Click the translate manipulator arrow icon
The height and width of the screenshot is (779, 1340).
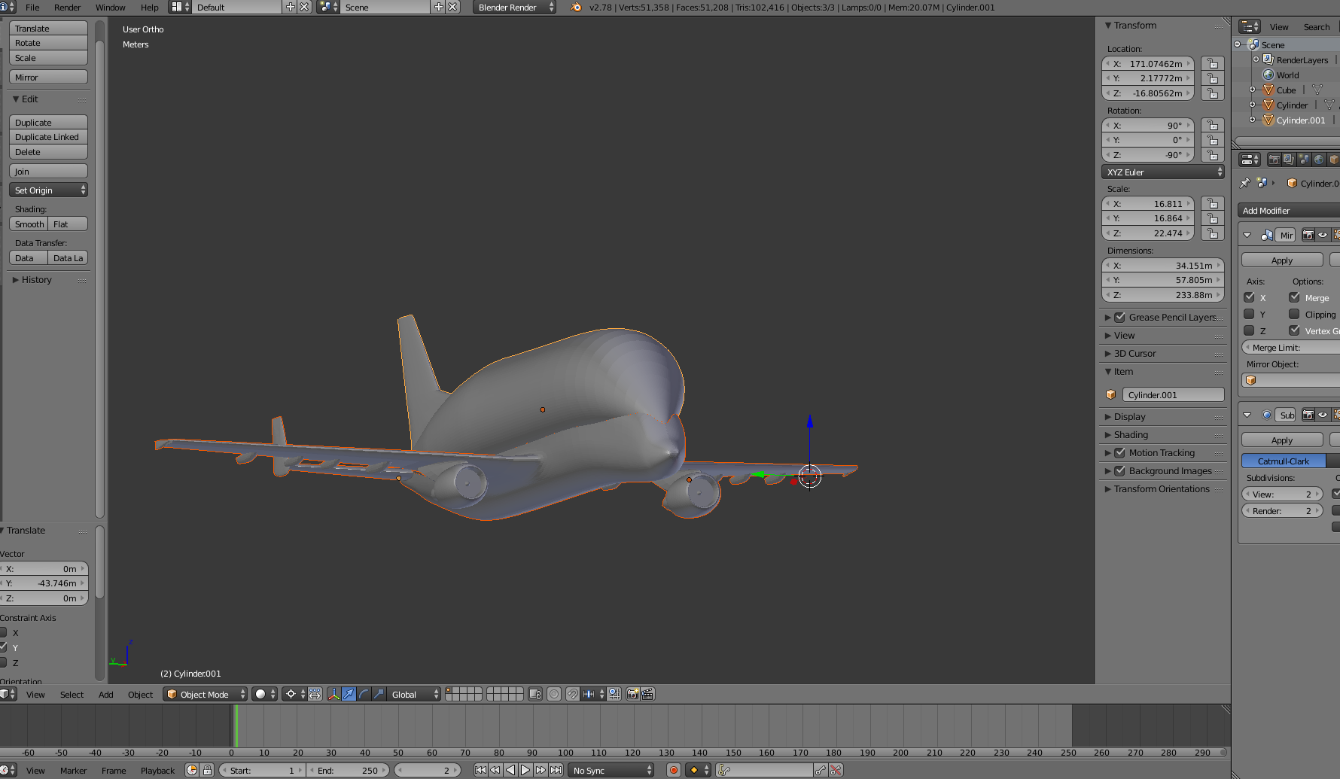point(349,694)
